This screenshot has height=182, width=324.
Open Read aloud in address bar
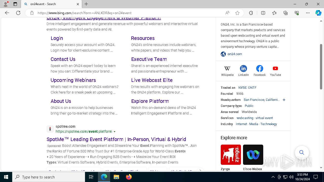(x=227, y=13)
